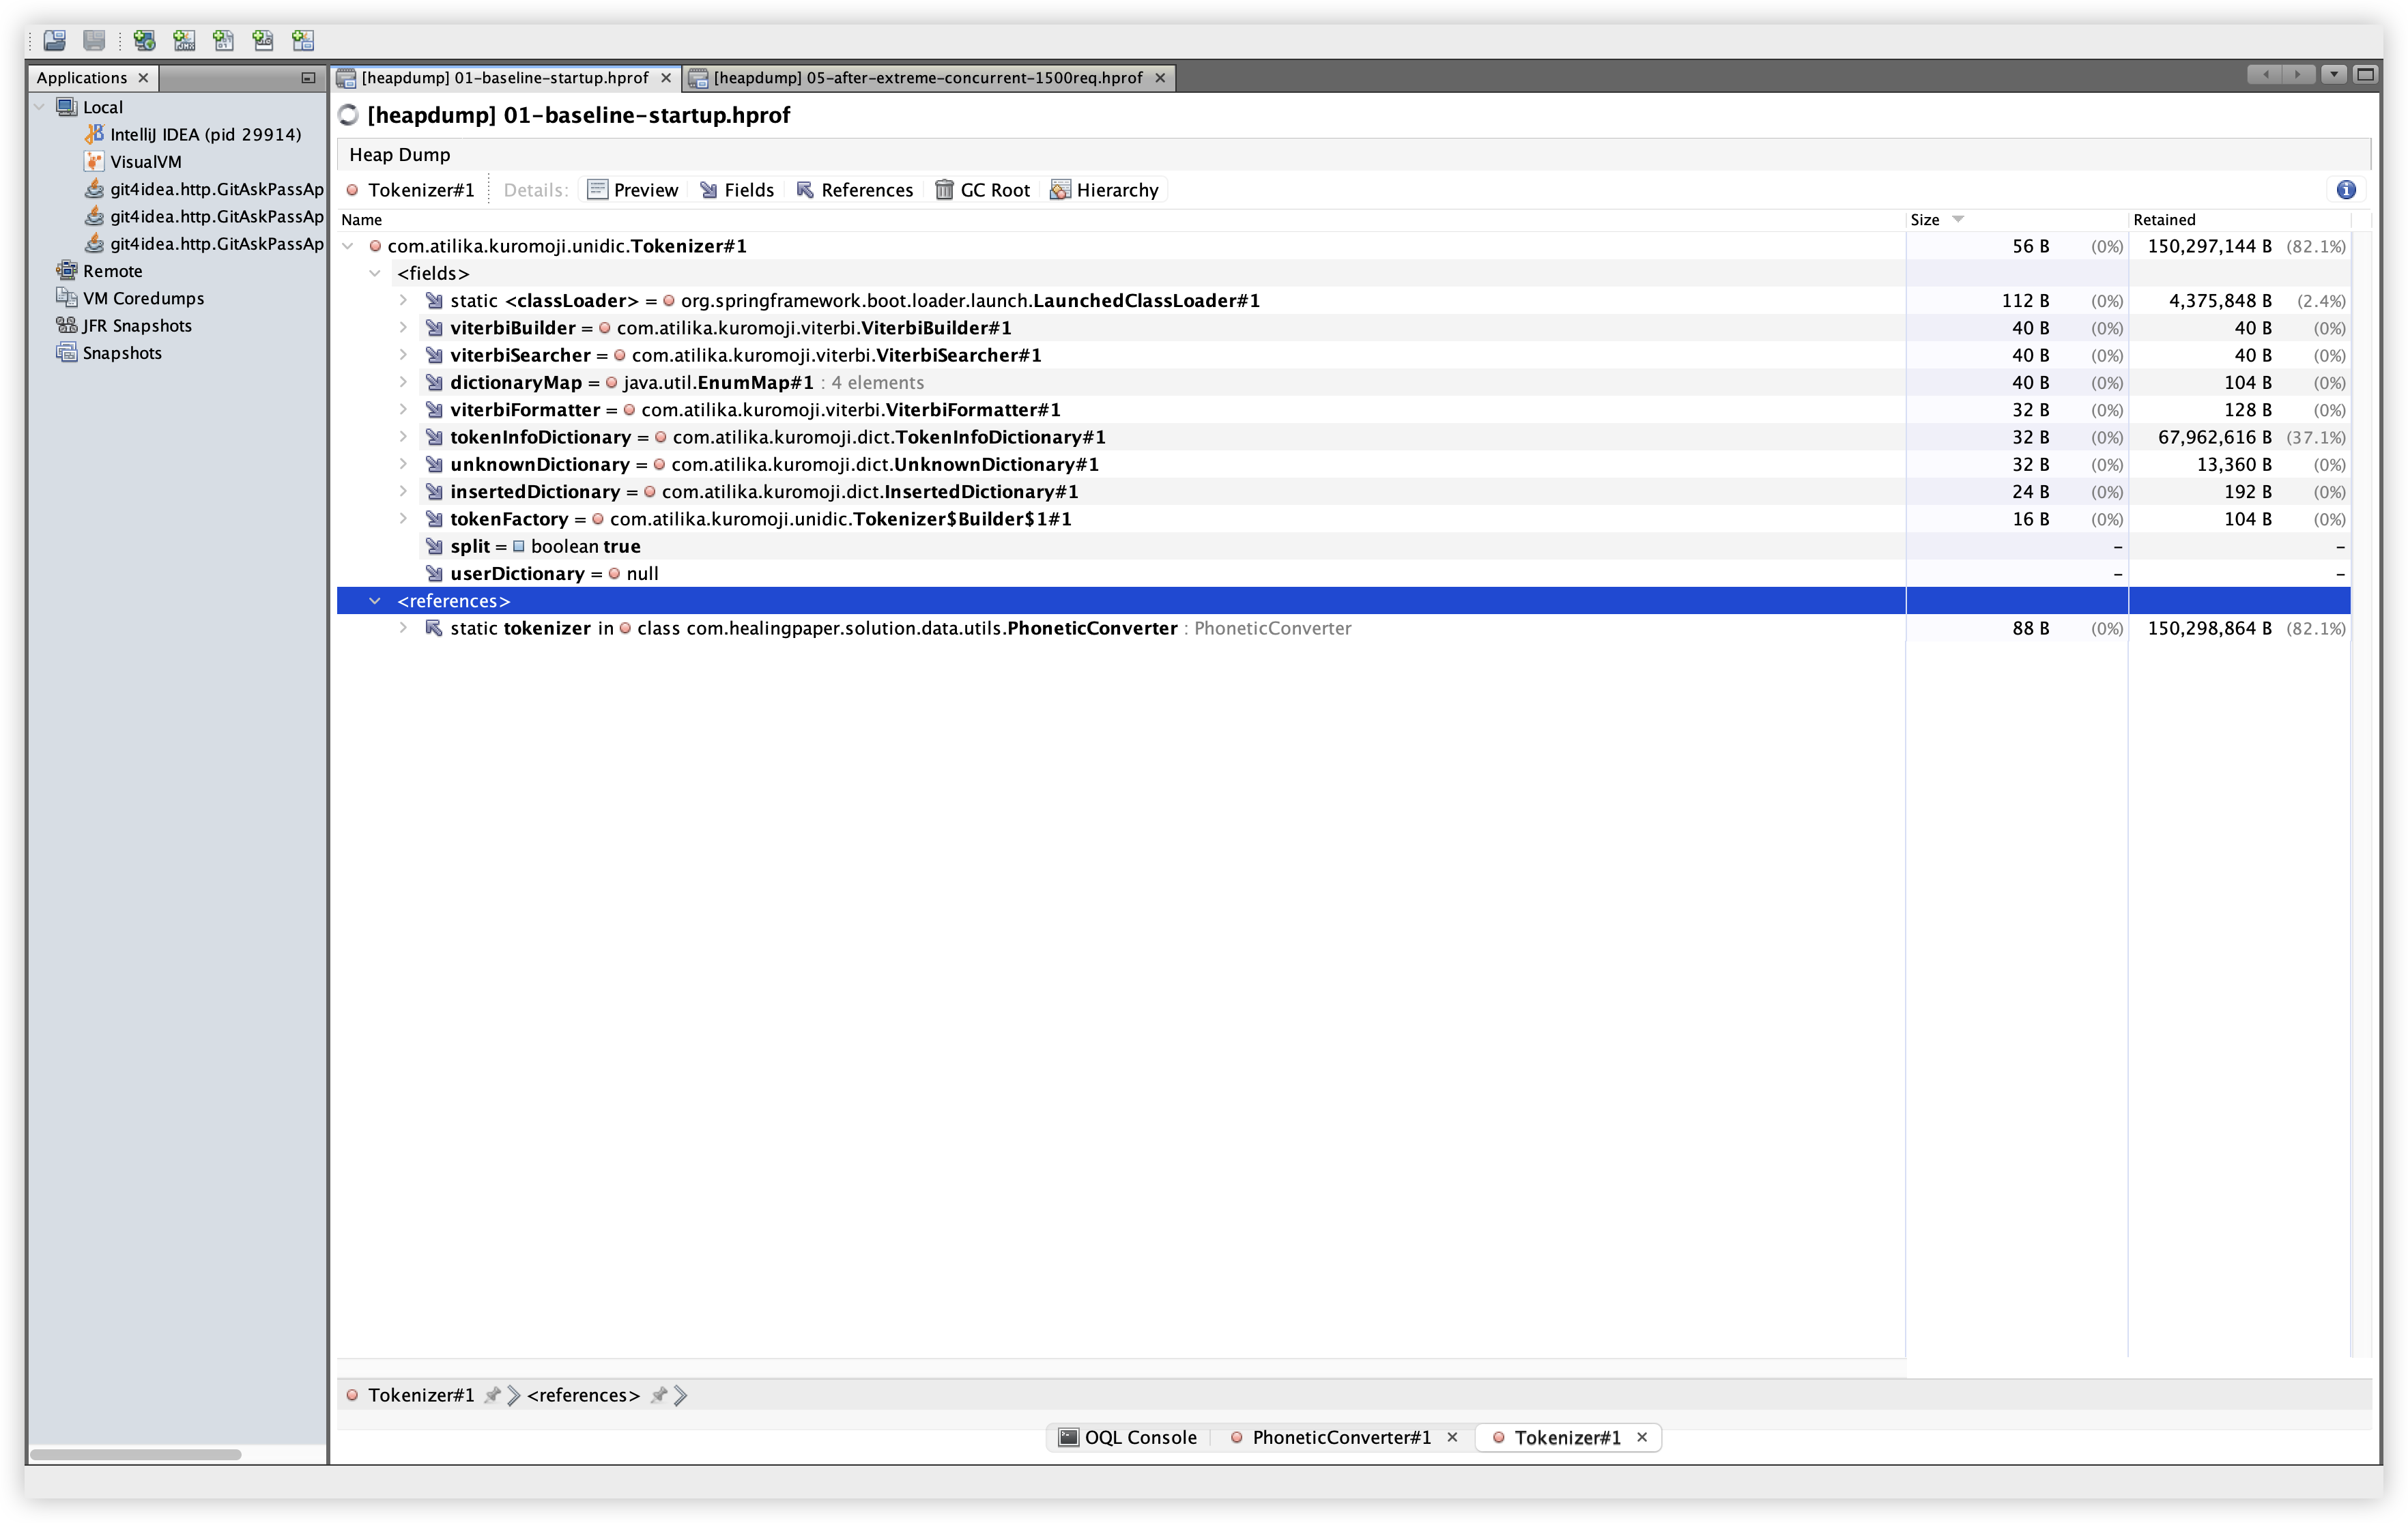The width and height of the screenshot is (2408, 1523).
Task: Click the Add JFR Snapshot icon
Action: [x=263, y=41]
